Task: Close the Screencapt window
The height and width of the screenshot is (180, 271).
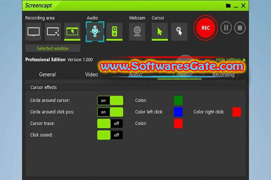Action: pyautogui.click(x=243, y=6)
